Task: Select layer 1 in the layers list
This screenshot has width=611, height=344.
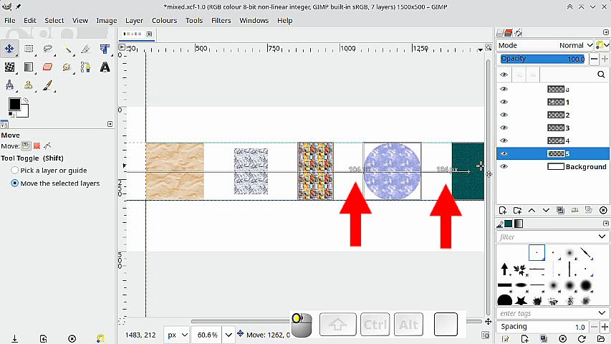Action: [x=566, y=102]
